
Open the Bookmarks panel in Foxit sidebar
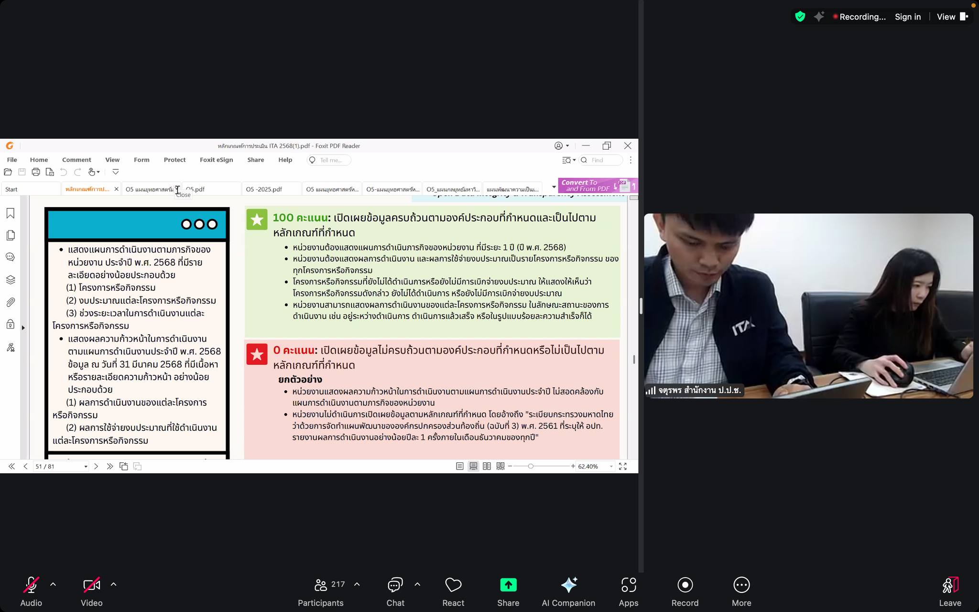10,213
